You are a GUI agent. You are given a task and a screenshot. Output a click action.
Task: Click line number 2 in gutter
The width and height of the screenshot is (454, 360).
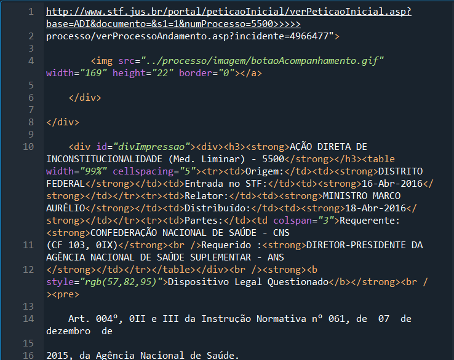click(31, 36)
